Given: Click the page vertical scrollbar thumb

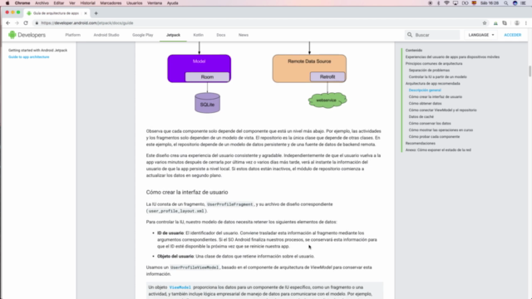Looking at the screenshot, I should [x=530, y=71].
